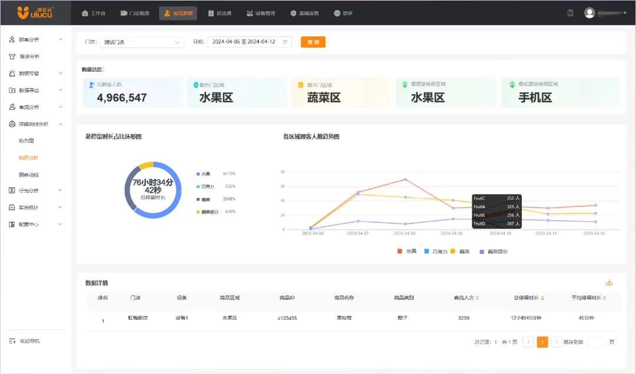Screen dimensions: 636x374
Task: Click the 3299 客流人次 cell
Action: [x=463, y=318]
